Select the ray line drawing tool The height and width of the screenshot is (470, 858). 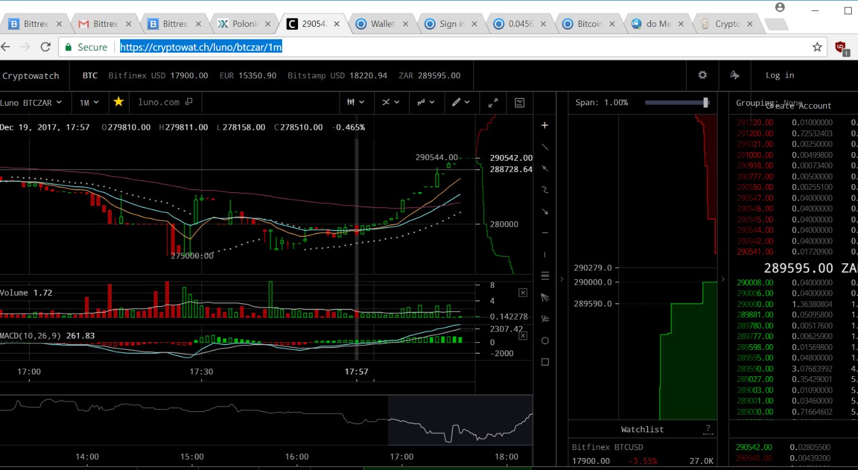[545, 169]
